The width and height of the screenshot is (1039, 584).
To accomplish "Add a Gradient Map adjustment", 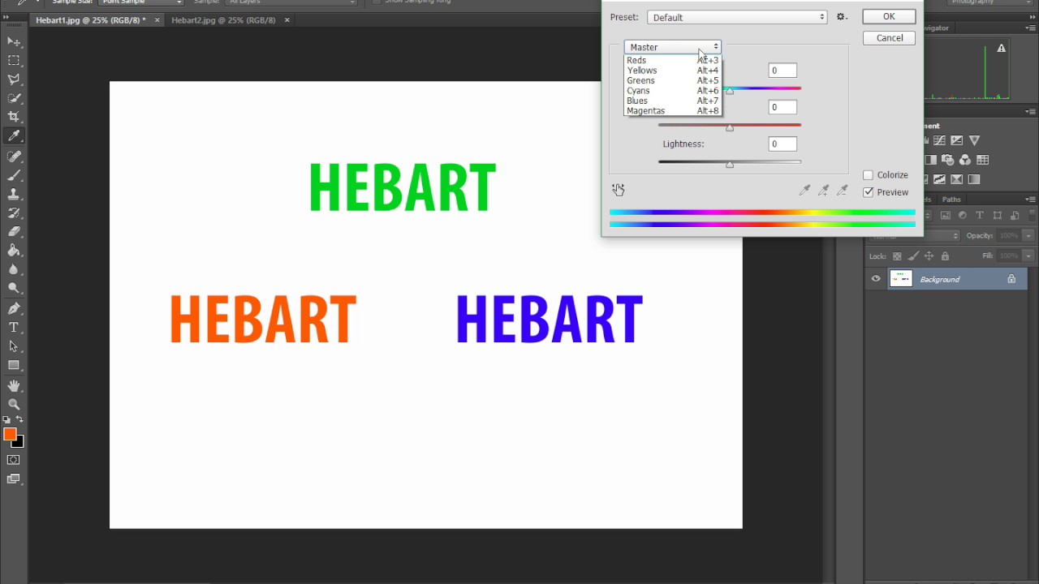I will click(x=974, y=179).
